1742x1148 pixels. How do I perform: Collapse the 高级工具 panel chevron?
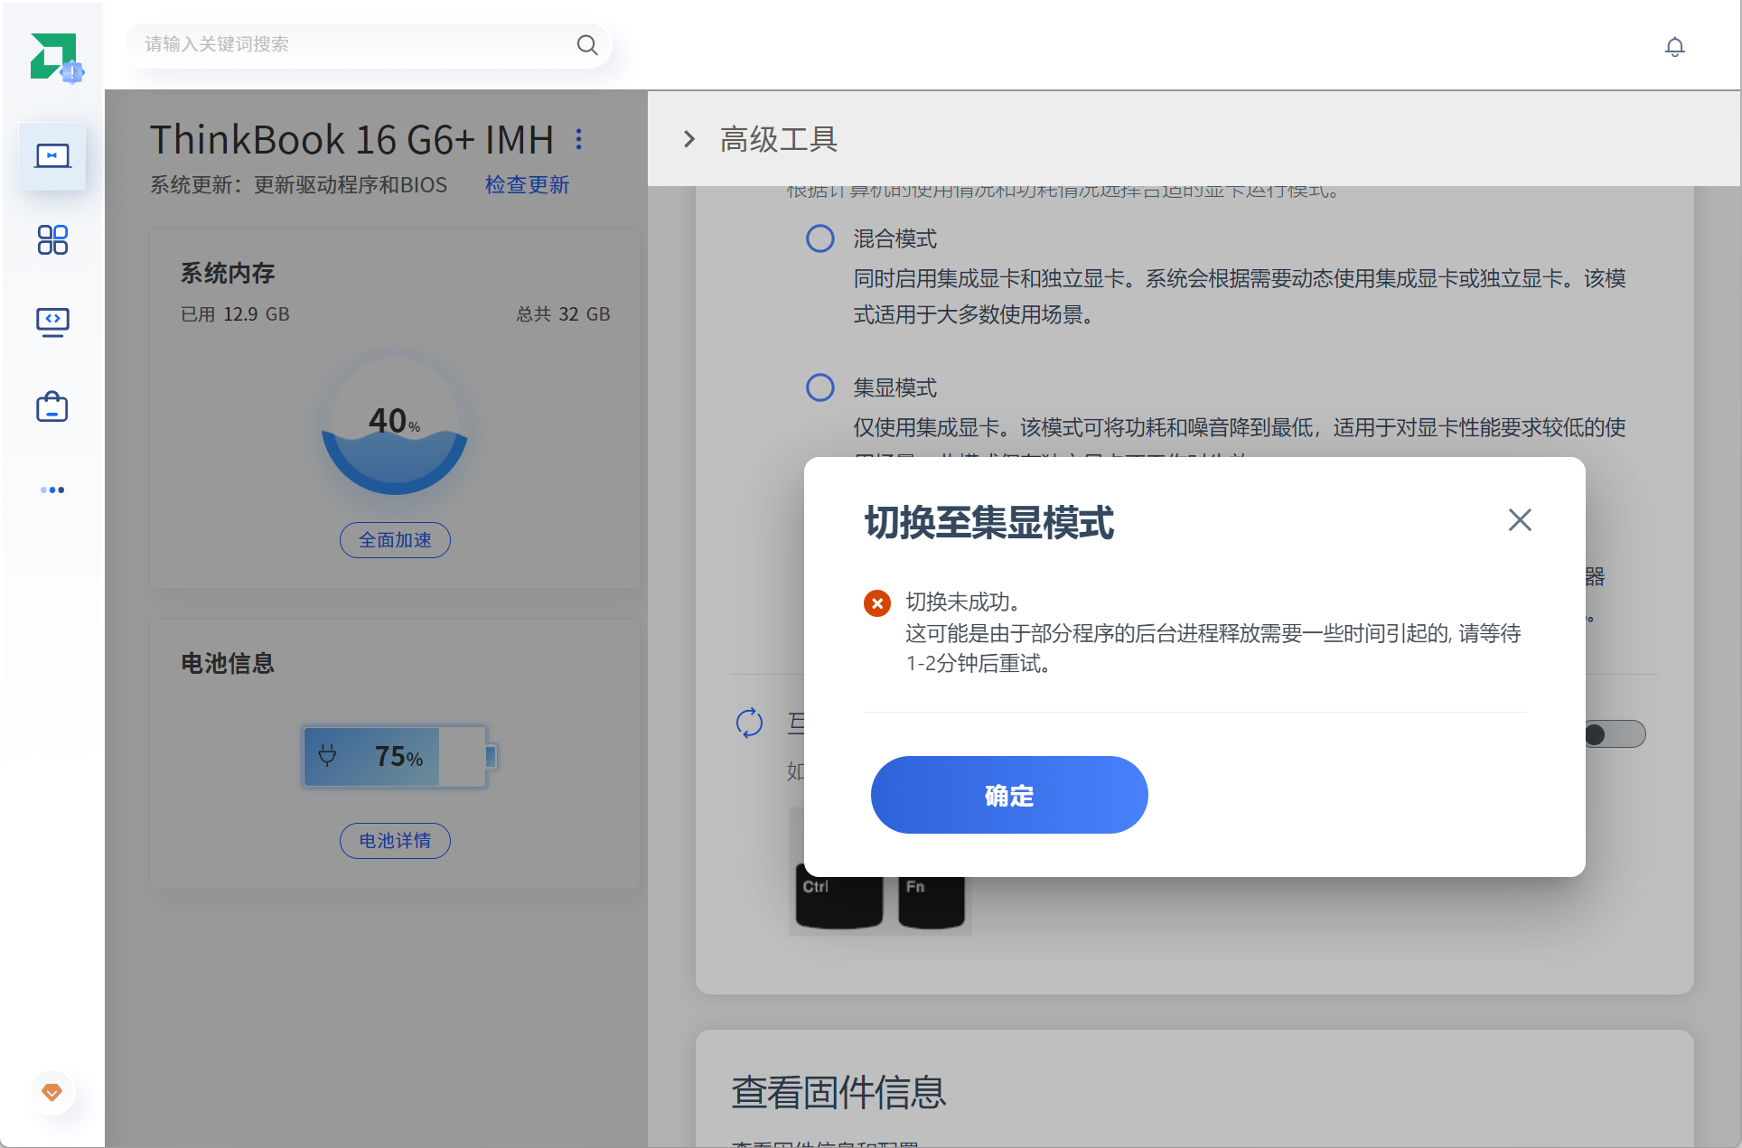[689, 139]
